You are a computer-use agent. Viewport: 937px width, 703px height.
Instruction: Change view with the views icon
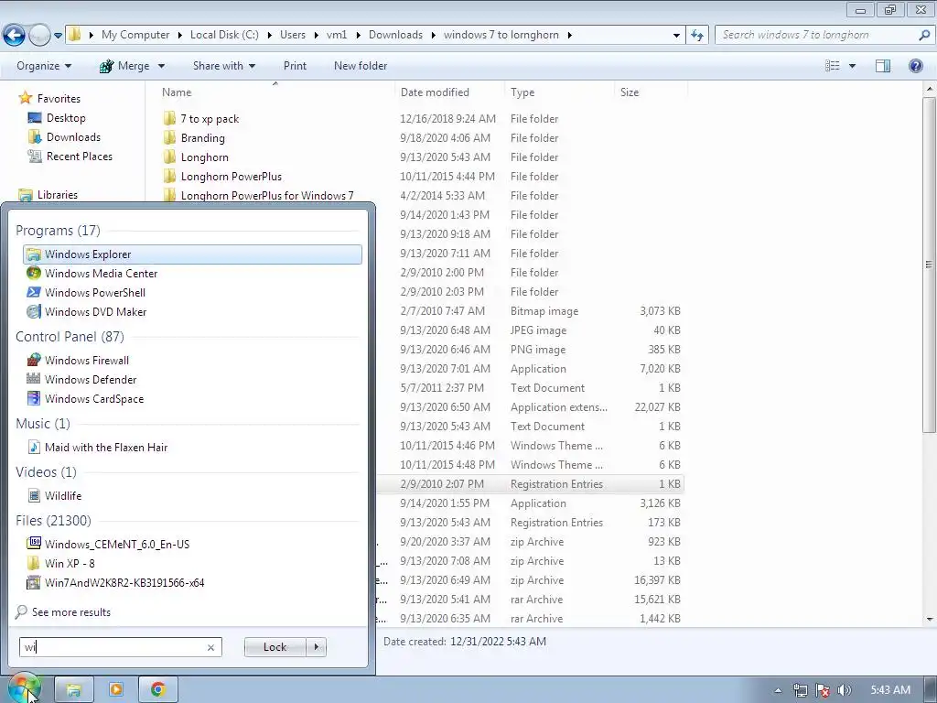coord(833,66)
